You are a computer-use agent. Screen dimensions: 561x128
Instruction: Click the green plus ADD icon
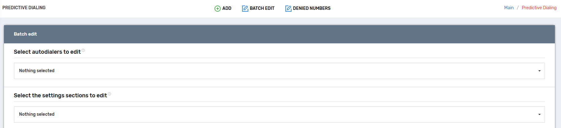(x=217, y=9)
